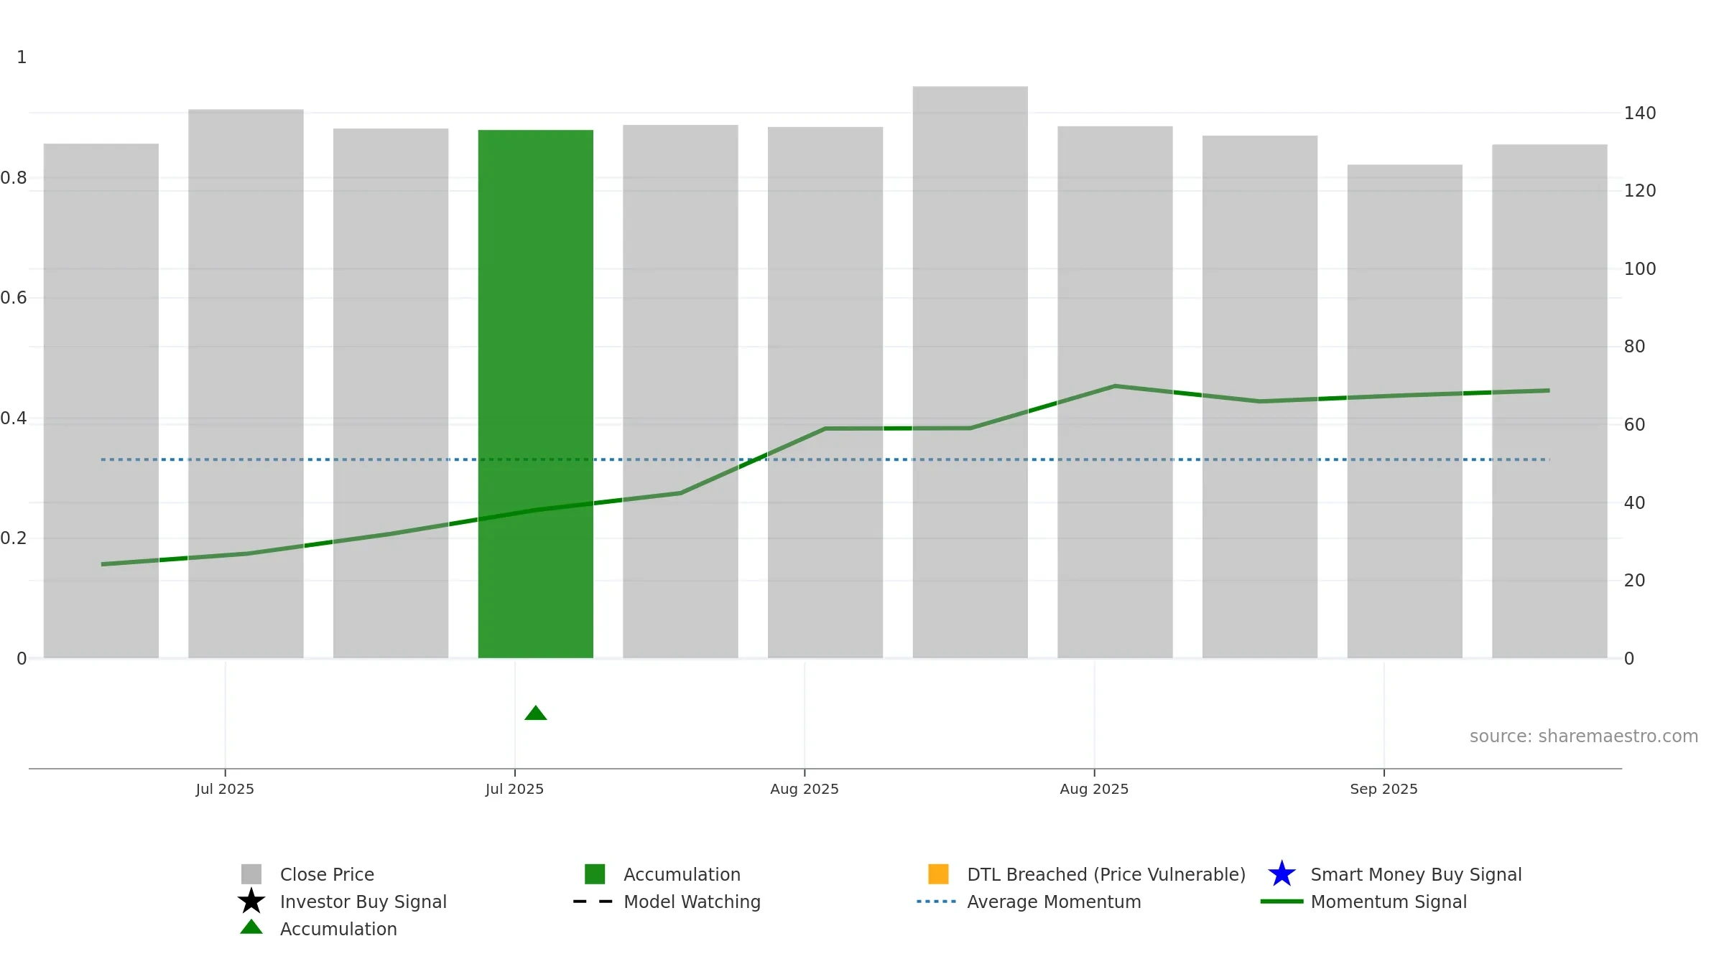The height and width of the screenshot is (969, 1724).
Task: Click the orange DTL Breached legend square
Action: point(938,874)
